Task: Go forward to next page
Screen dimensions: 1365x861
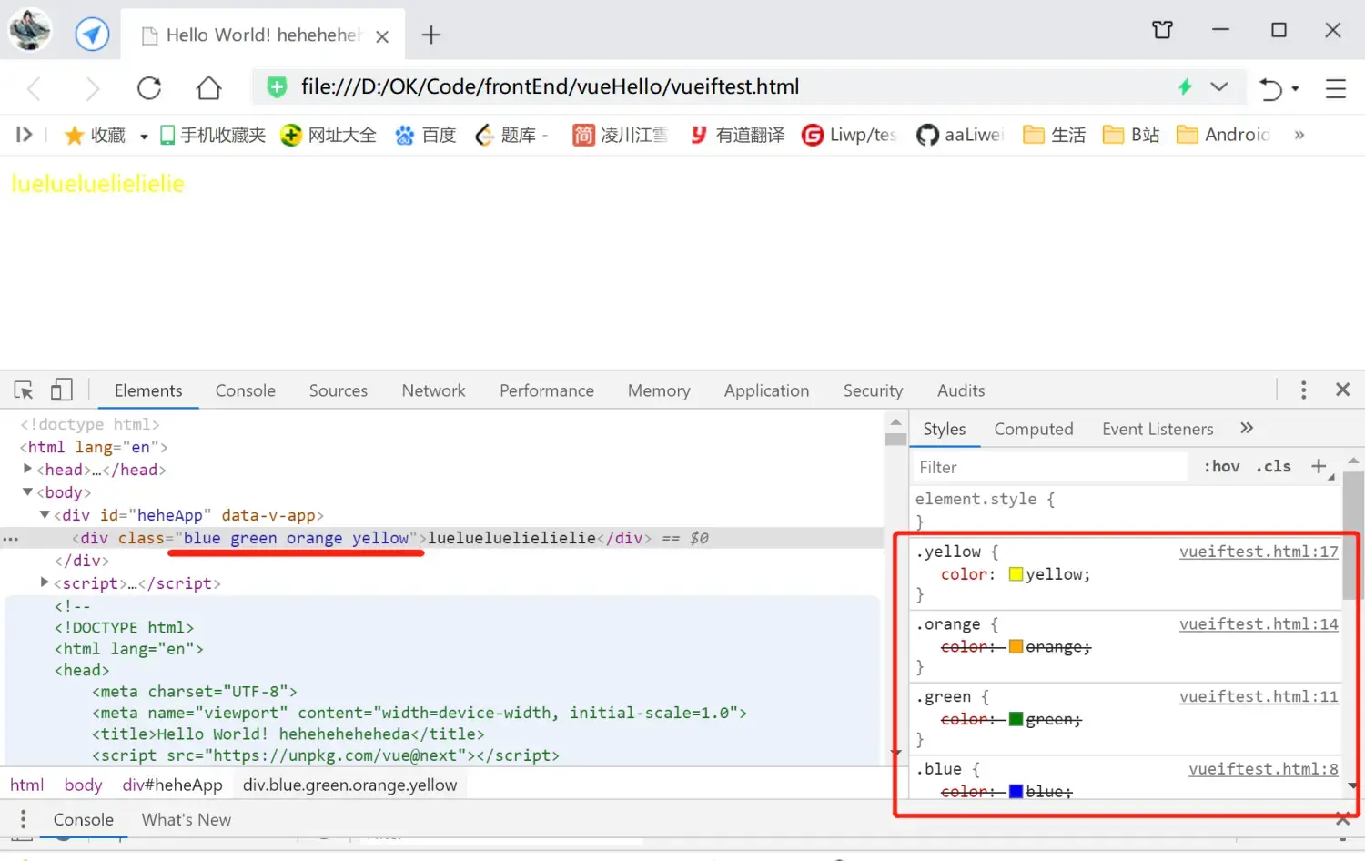Action: [92, 88]
